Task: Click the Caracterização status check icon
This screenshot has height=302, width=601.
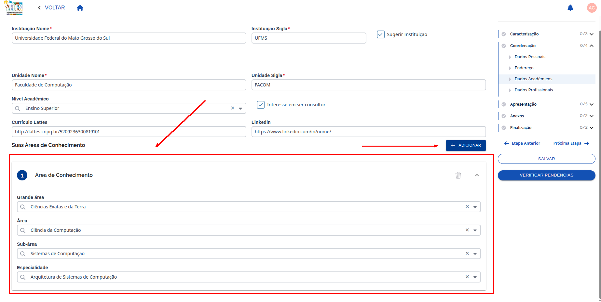Action: click(504, 34)
